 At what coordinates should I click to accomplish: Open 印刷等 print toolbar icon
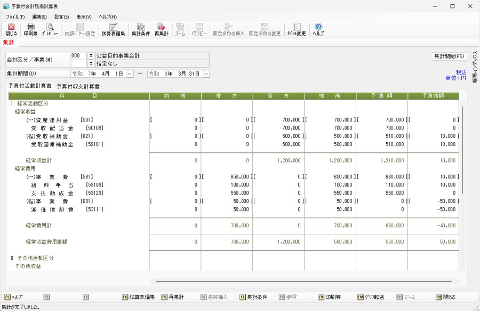(x=30, y=29)
